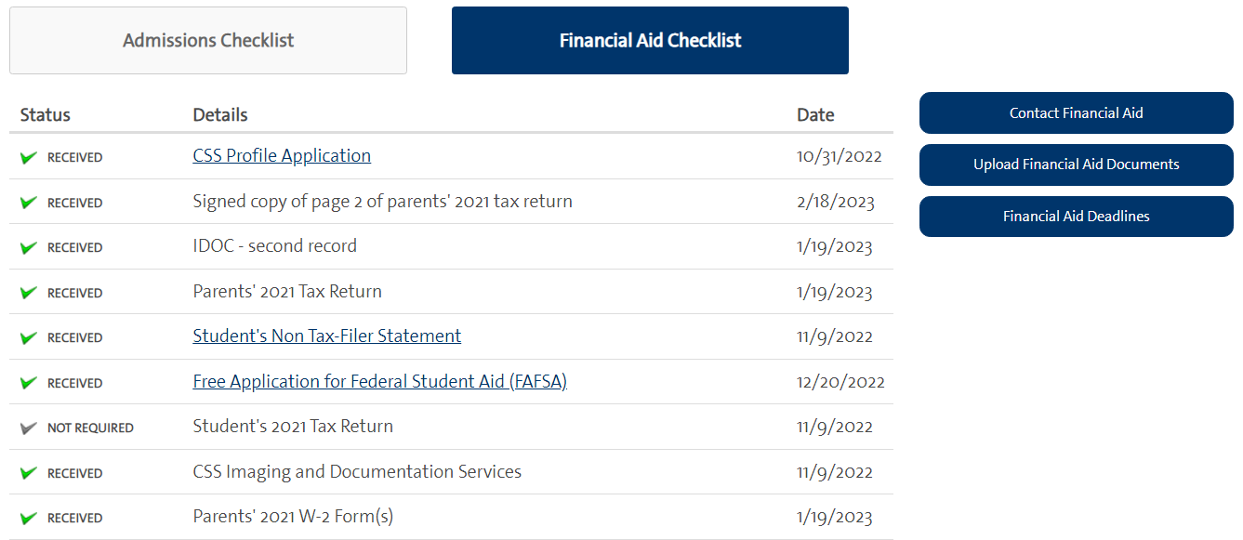Click green checkmark on the FAFSA row
1243x540 pixels.
(29, 383)
